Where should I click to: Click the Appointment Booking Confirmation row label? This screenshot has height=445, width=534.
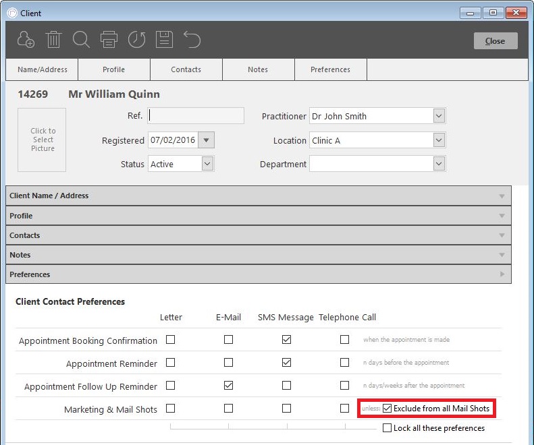click(88, 341)
